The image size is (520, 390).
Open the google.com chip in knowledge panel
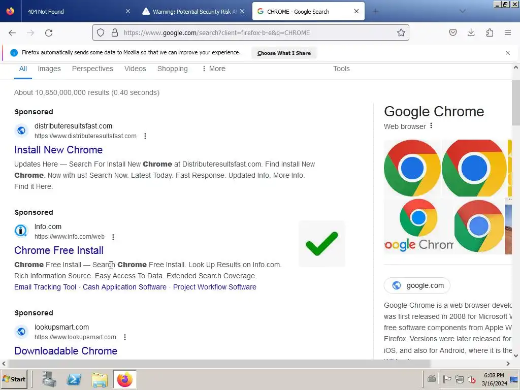[x=417, y=285]
